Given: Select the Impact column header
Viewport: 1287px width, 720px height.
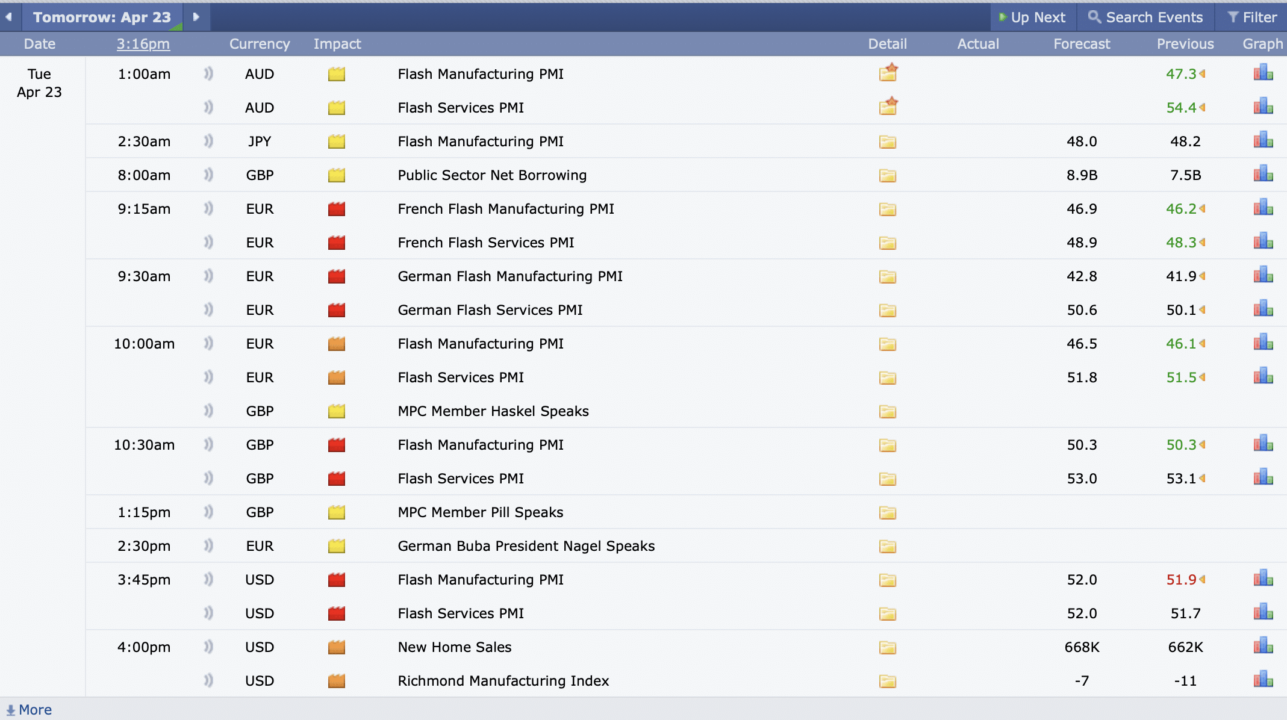Looking at the screenshot, I should point(337,44).
